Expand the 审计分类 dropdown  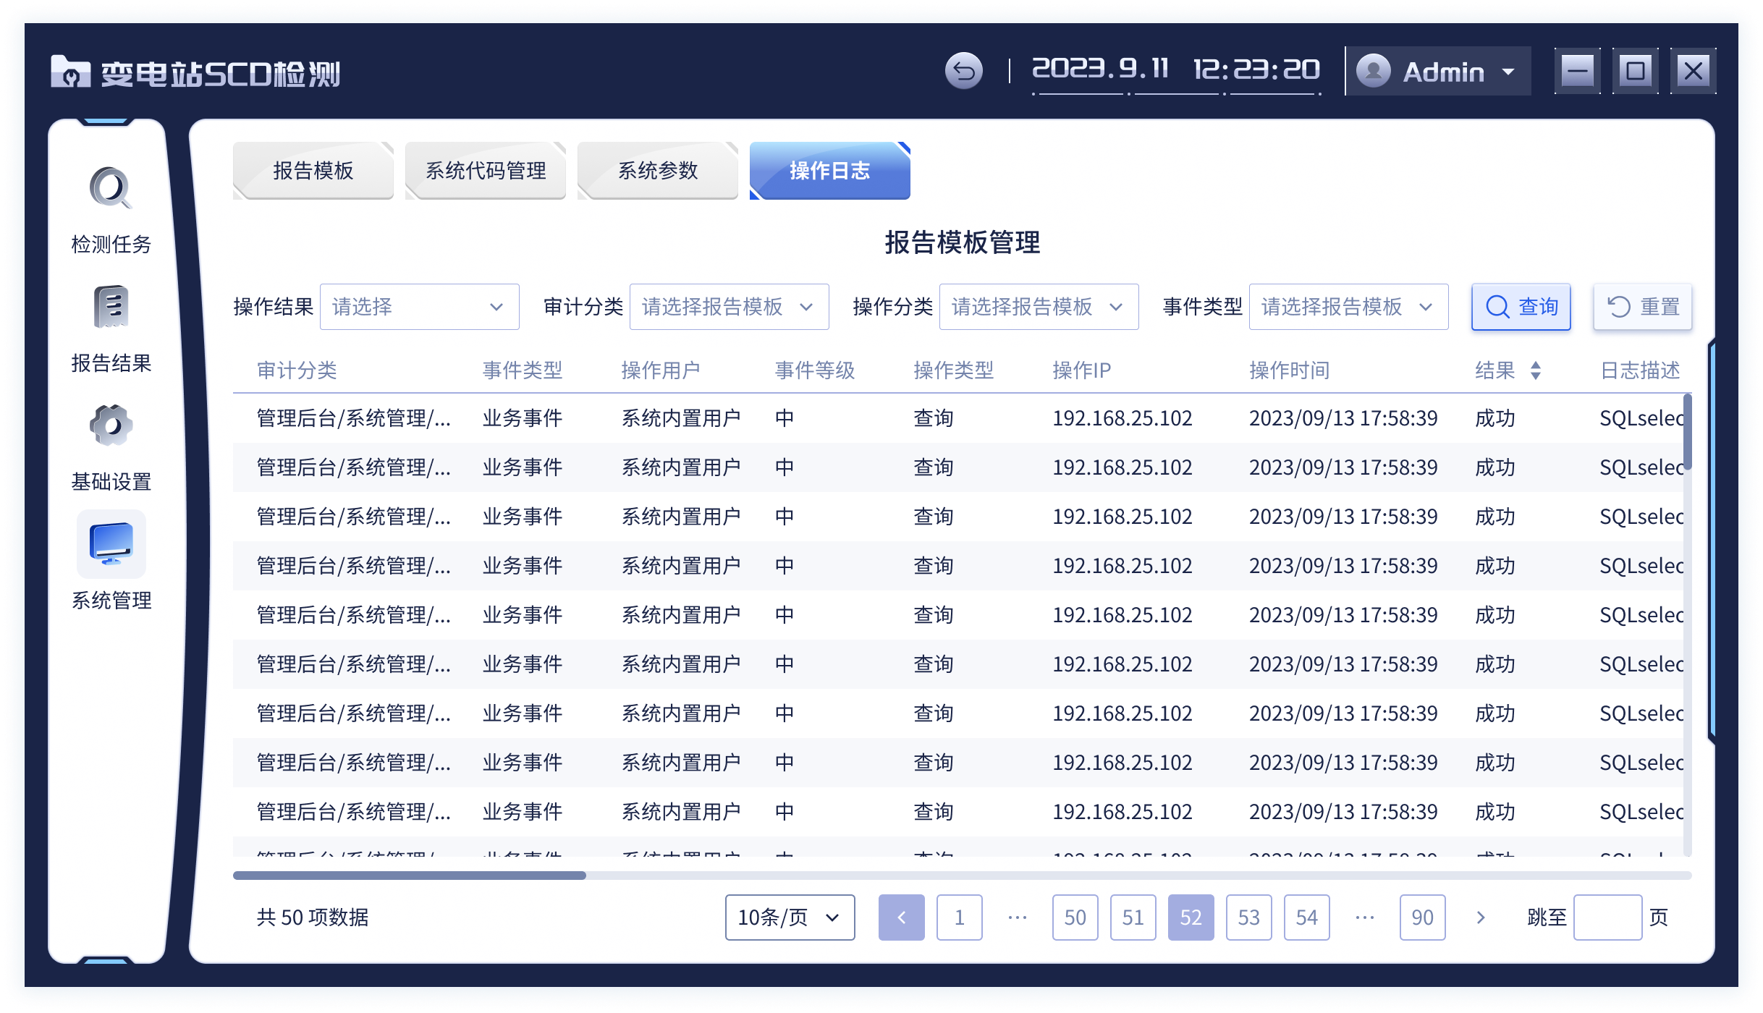(x=730, y=307)
